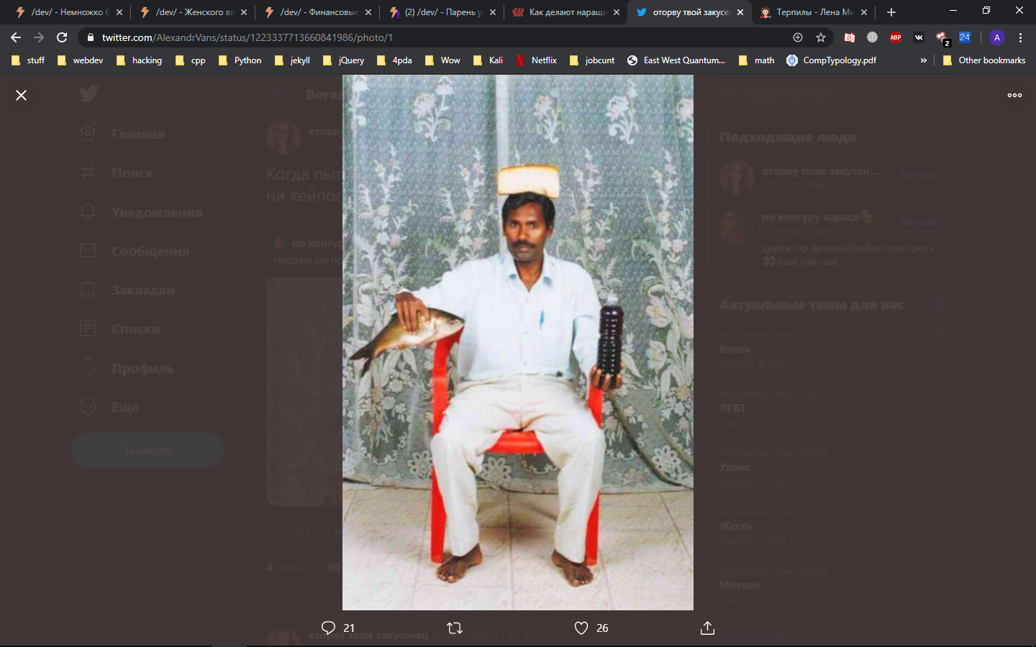Open the Chrome three-dot menu
The width and height of the screenshot is (1036, 647).
click(1020, 37)
